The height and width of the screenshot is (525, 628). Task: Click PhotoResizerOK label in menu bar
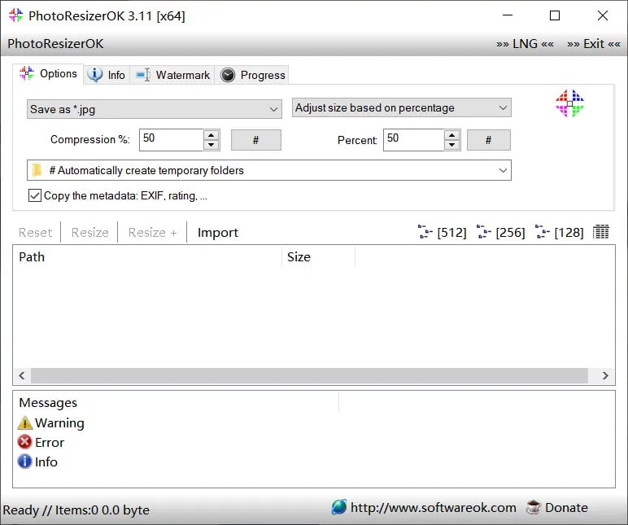click(55, 44)
